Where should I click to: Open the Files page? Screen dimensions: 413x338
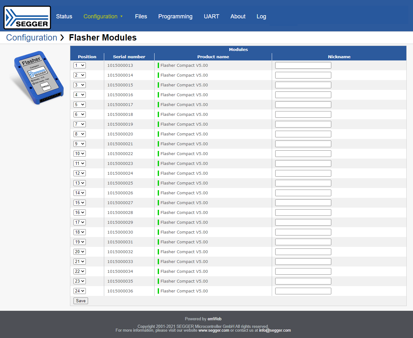[x=141, y=16]
